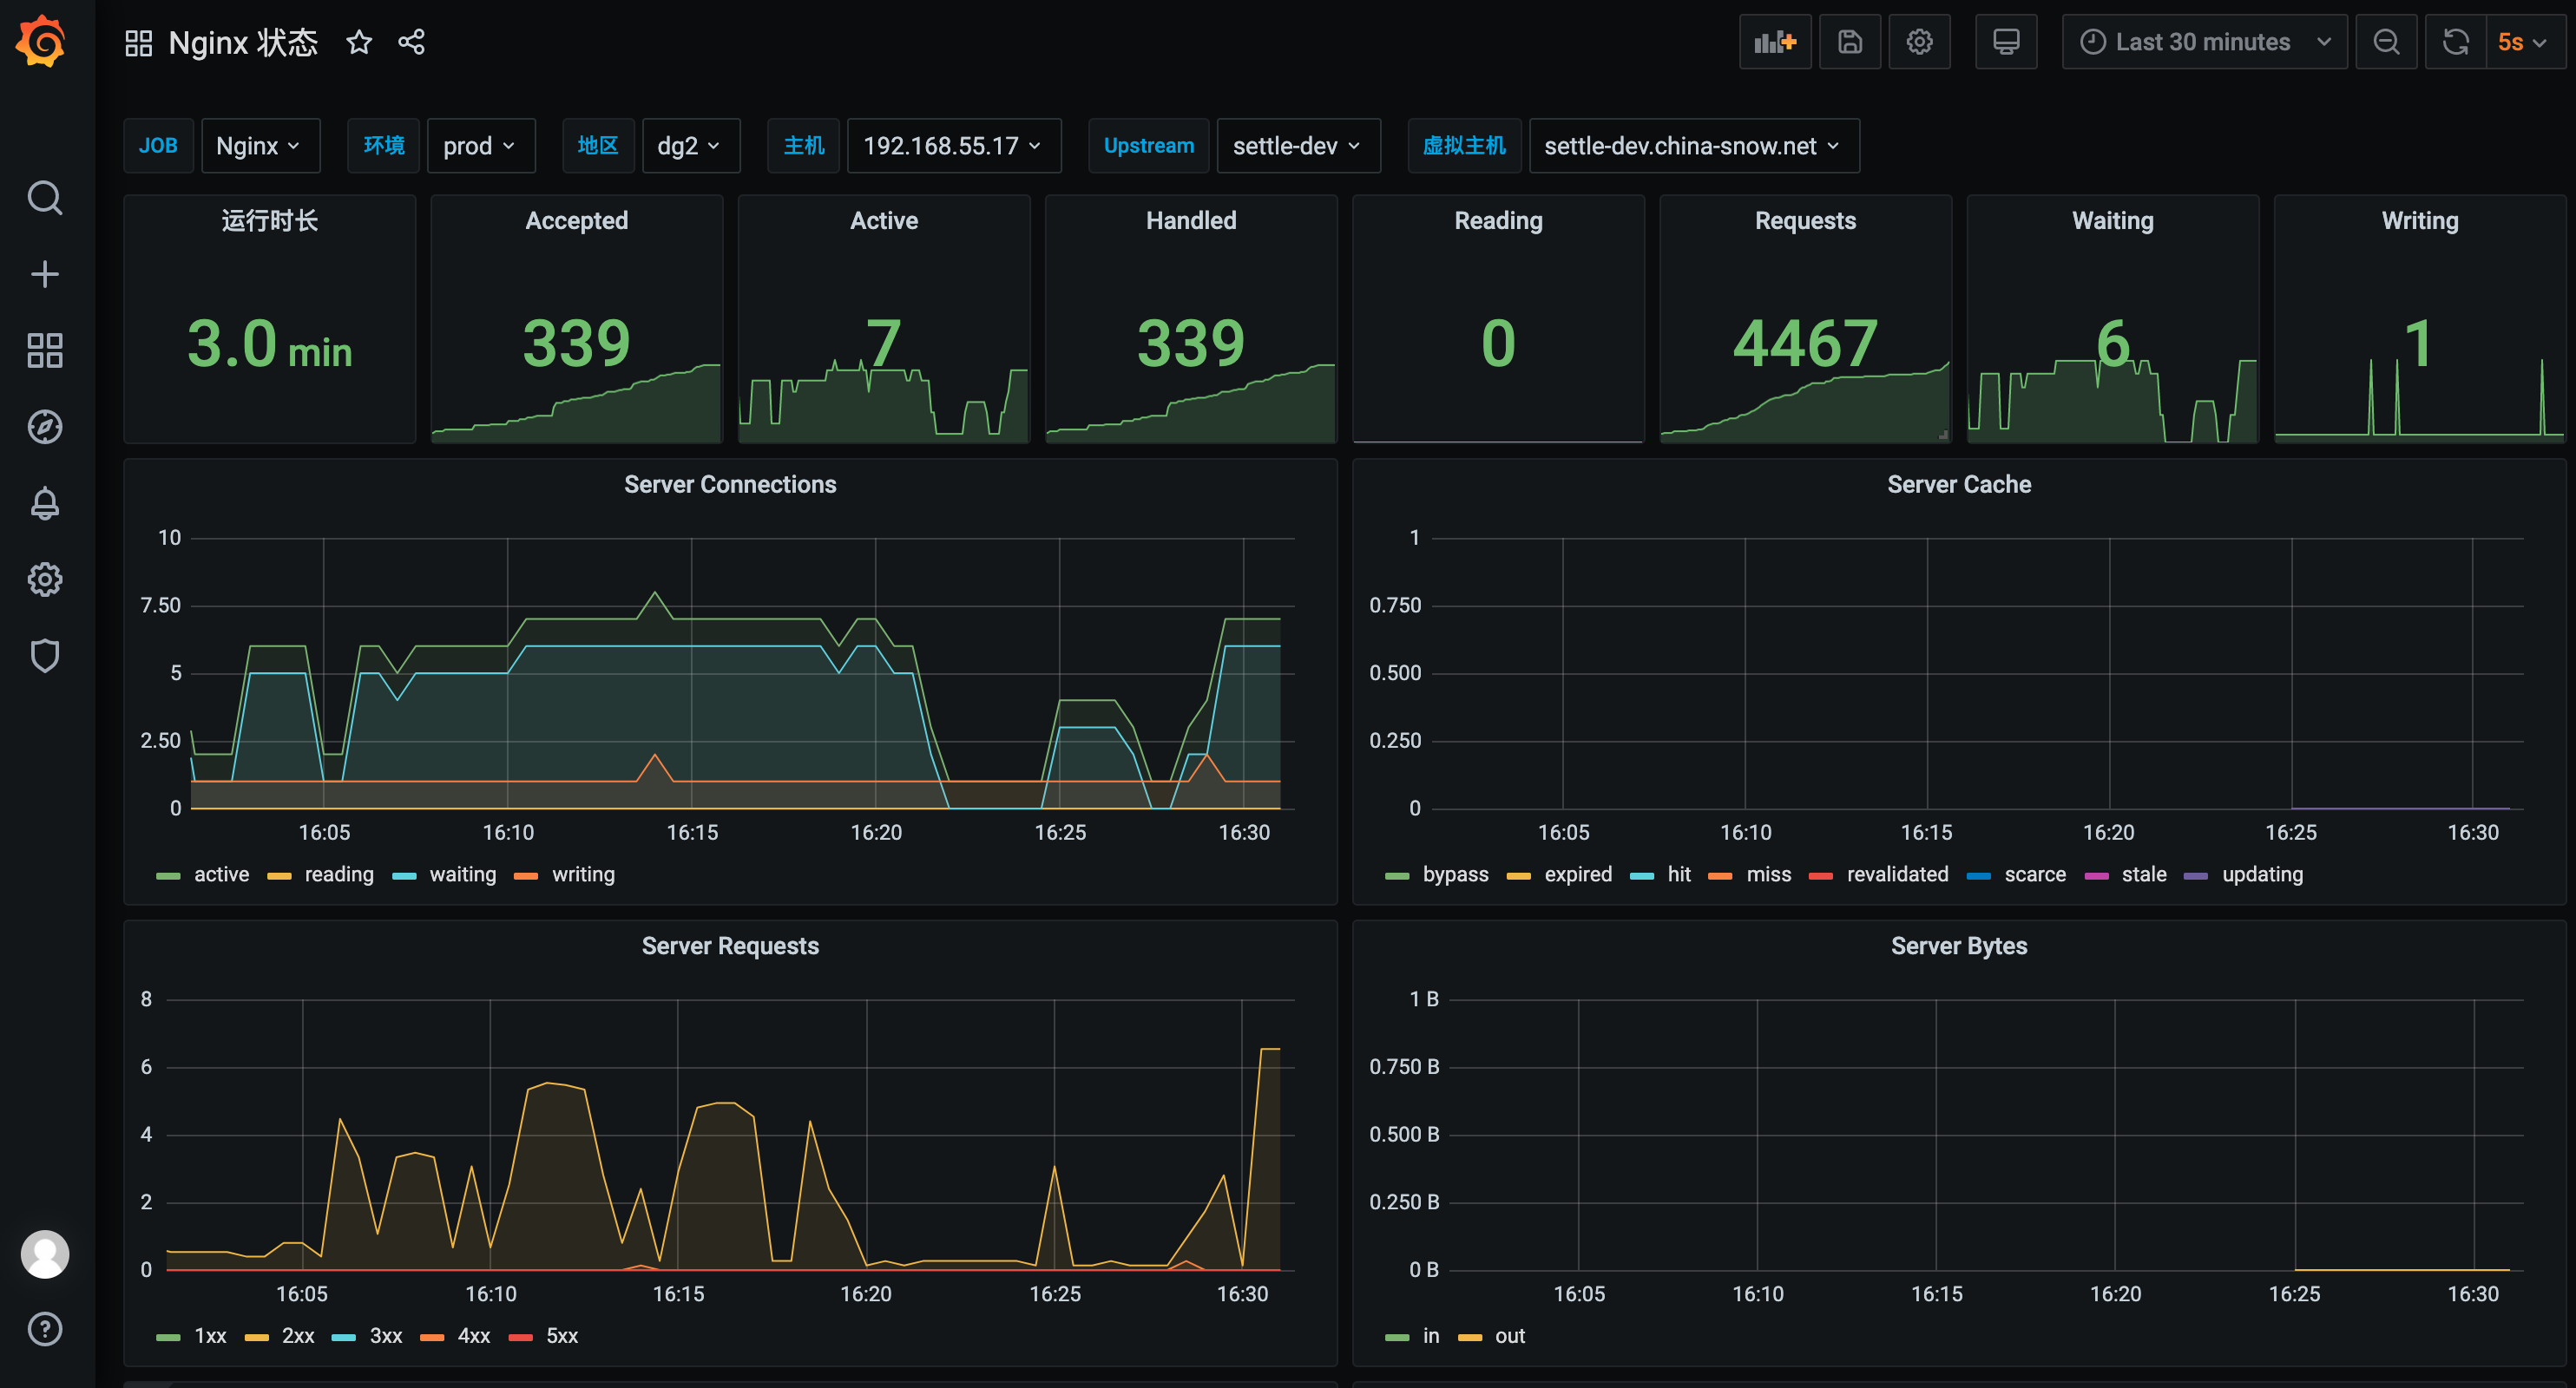Click the expired legend color swatch

(1519, 876)
